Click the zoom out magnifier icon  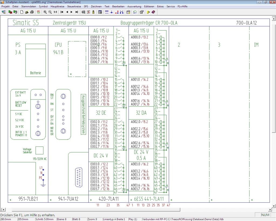point(50,12)
